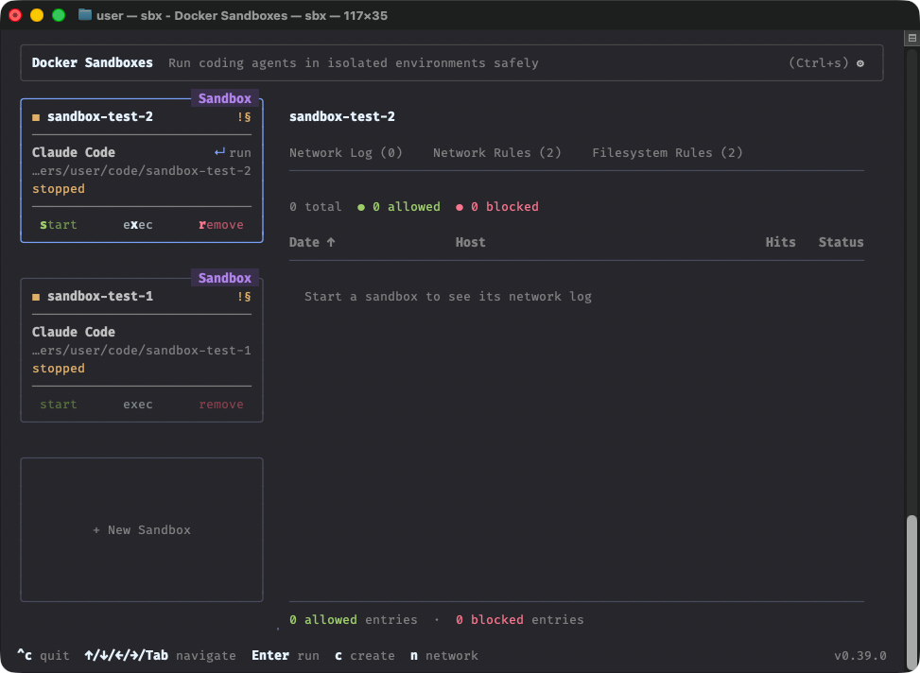Click the Enter run shortcut hint

pos(286,655)
